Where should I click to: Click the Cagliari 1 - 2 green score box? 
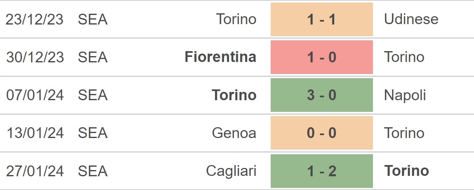pyautogui.click(x=322, y=171)
